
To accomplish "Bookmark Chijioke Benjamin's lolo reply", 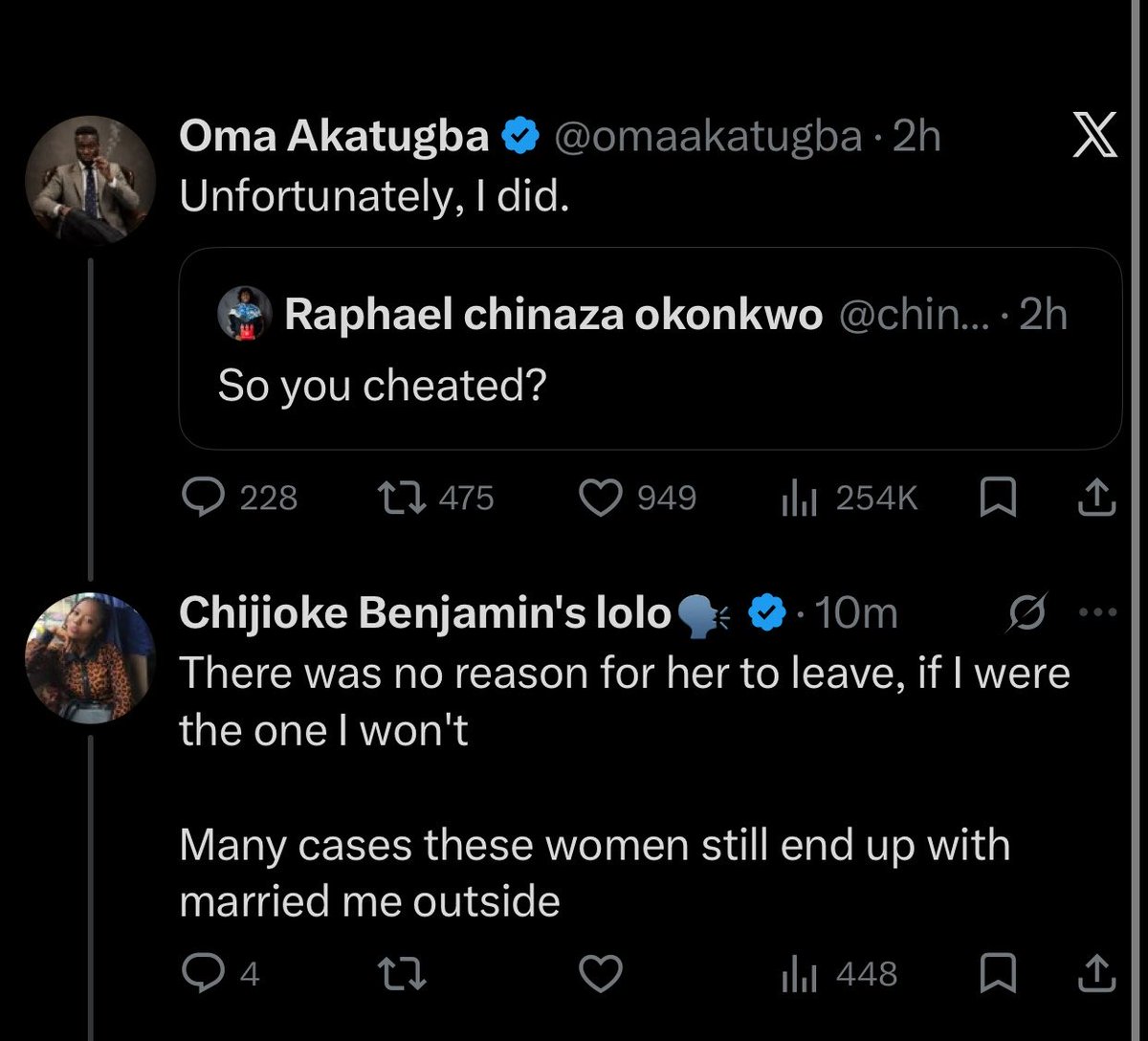I will tap(1000, 974).
